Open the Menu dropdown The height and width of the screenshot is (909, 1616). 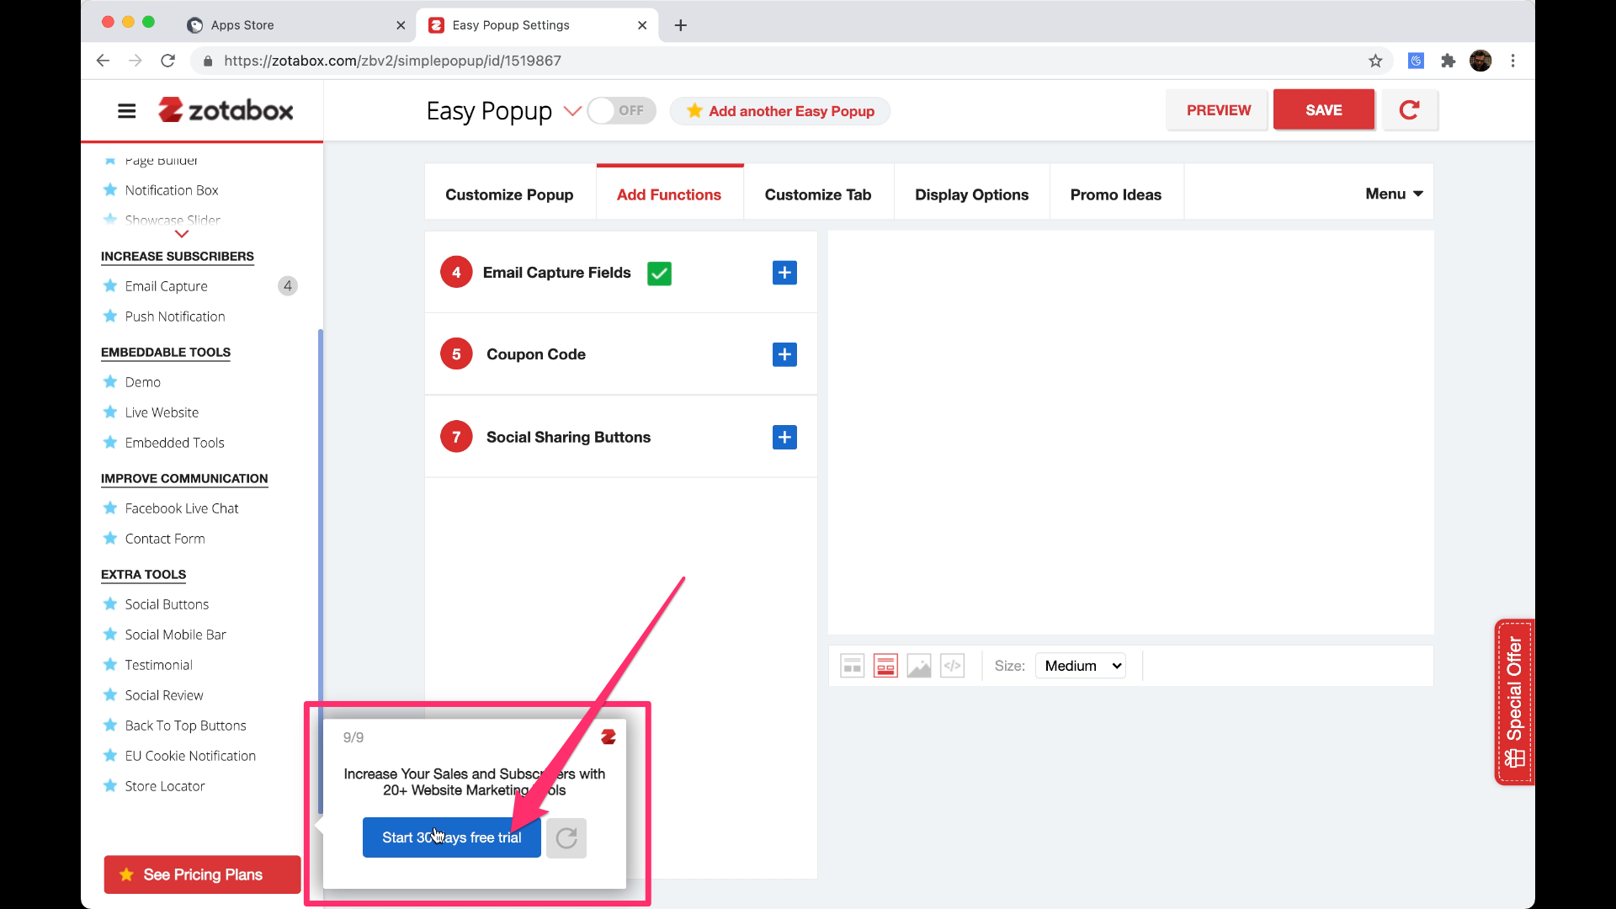pos(1394,194)
